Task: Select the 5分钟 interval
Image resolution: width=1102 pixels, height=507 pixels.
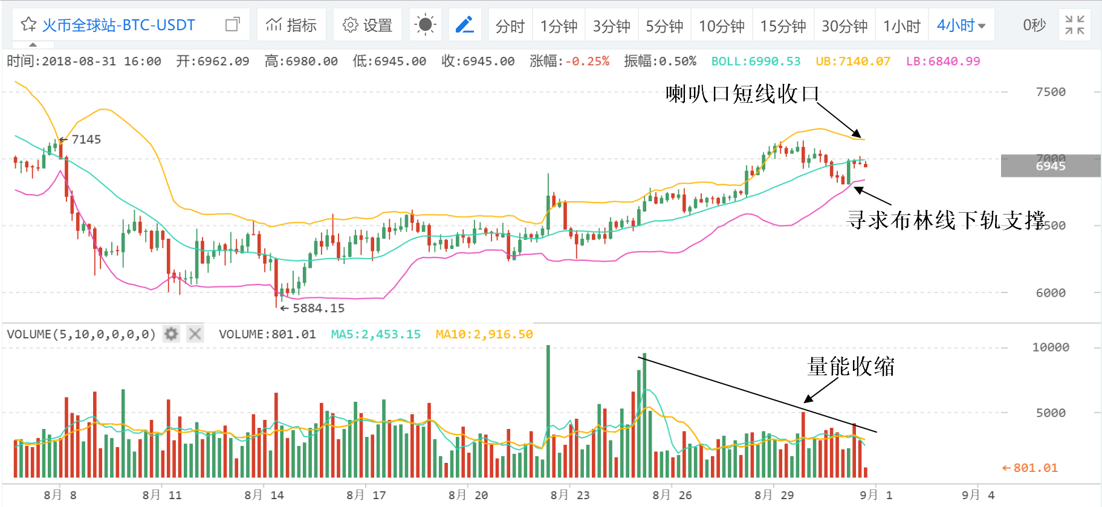Action: [664, 26]
